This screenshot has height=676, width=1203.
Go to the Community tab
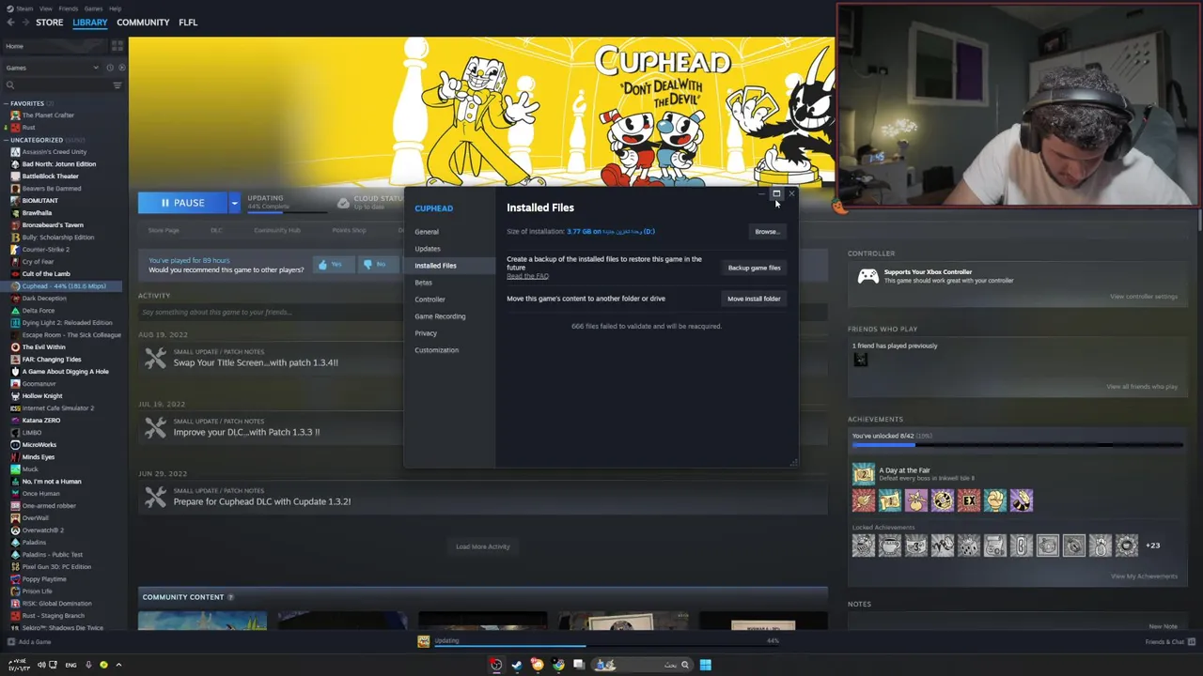[x=143, y=23]
